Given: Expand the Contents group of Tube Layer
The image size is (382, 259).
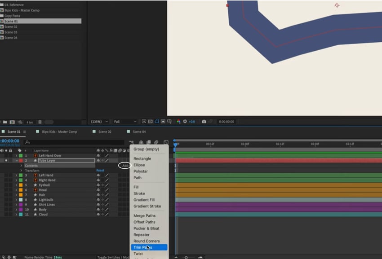Looking at the screenshot, I should point(21,166).
